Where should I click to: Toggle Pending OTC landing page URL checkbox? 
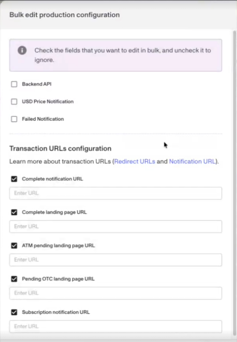click(x=14, y=279)
